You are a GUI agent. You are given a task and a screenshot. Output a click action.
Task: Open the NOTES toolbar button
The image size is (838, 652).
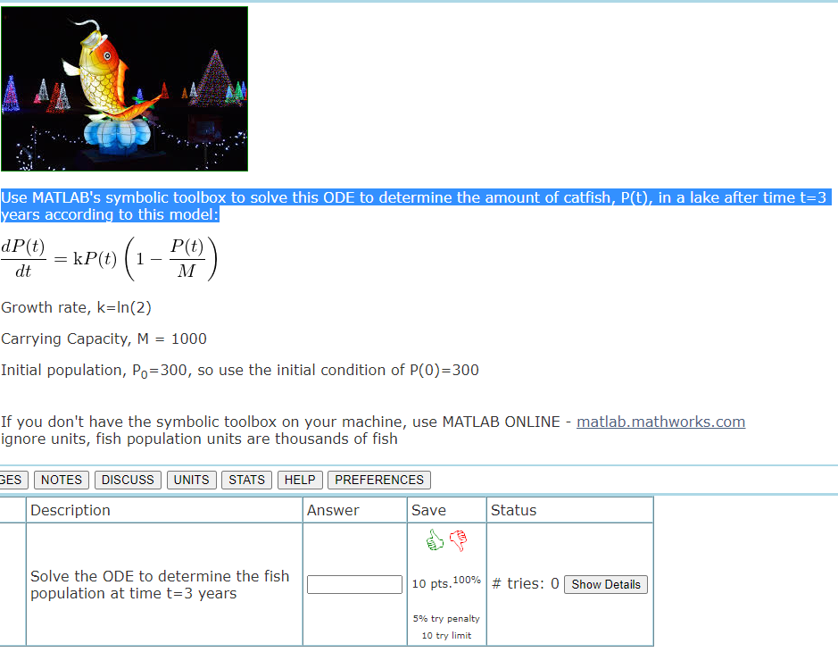61,480
